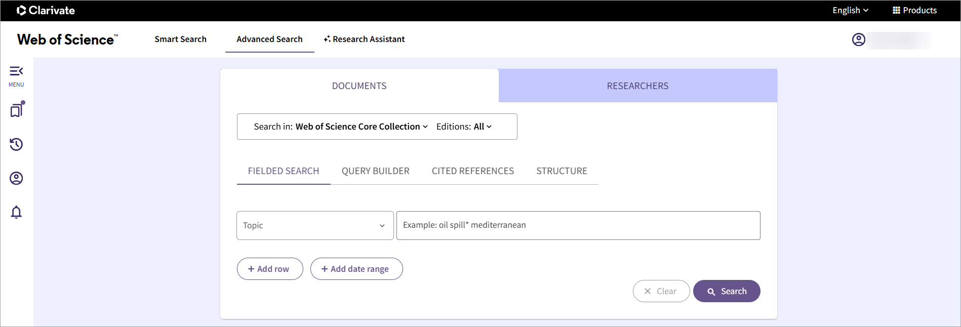
Task: Click the Web of Science logo
Action: tap(67, 39)
